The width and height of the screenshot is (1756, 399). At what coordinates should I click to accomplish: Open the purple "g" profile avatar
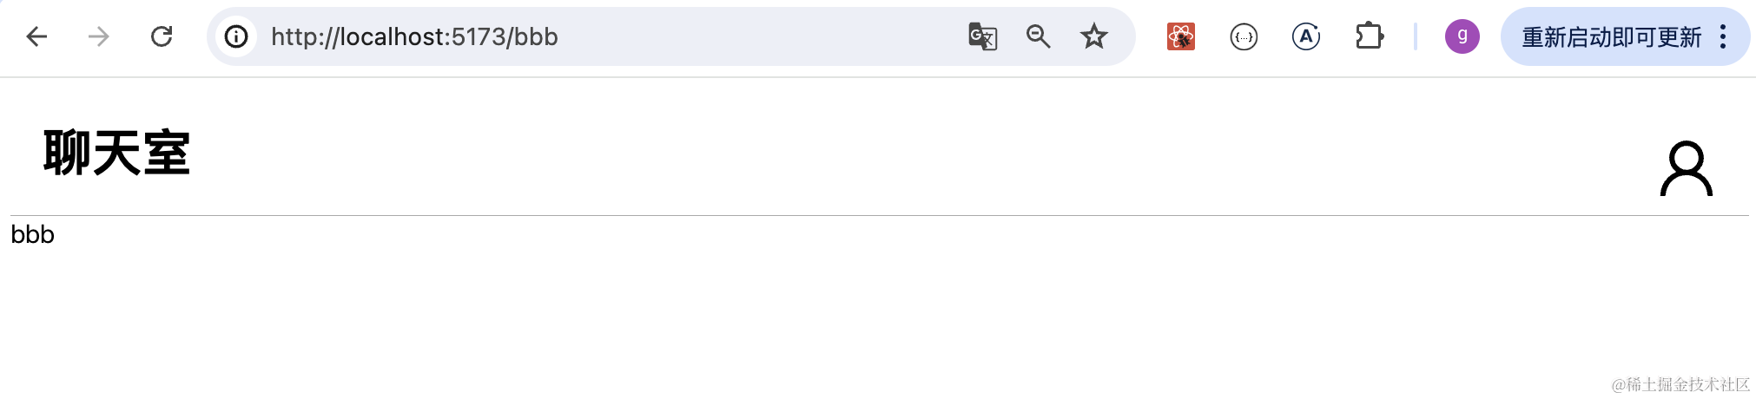(1462, 36)
